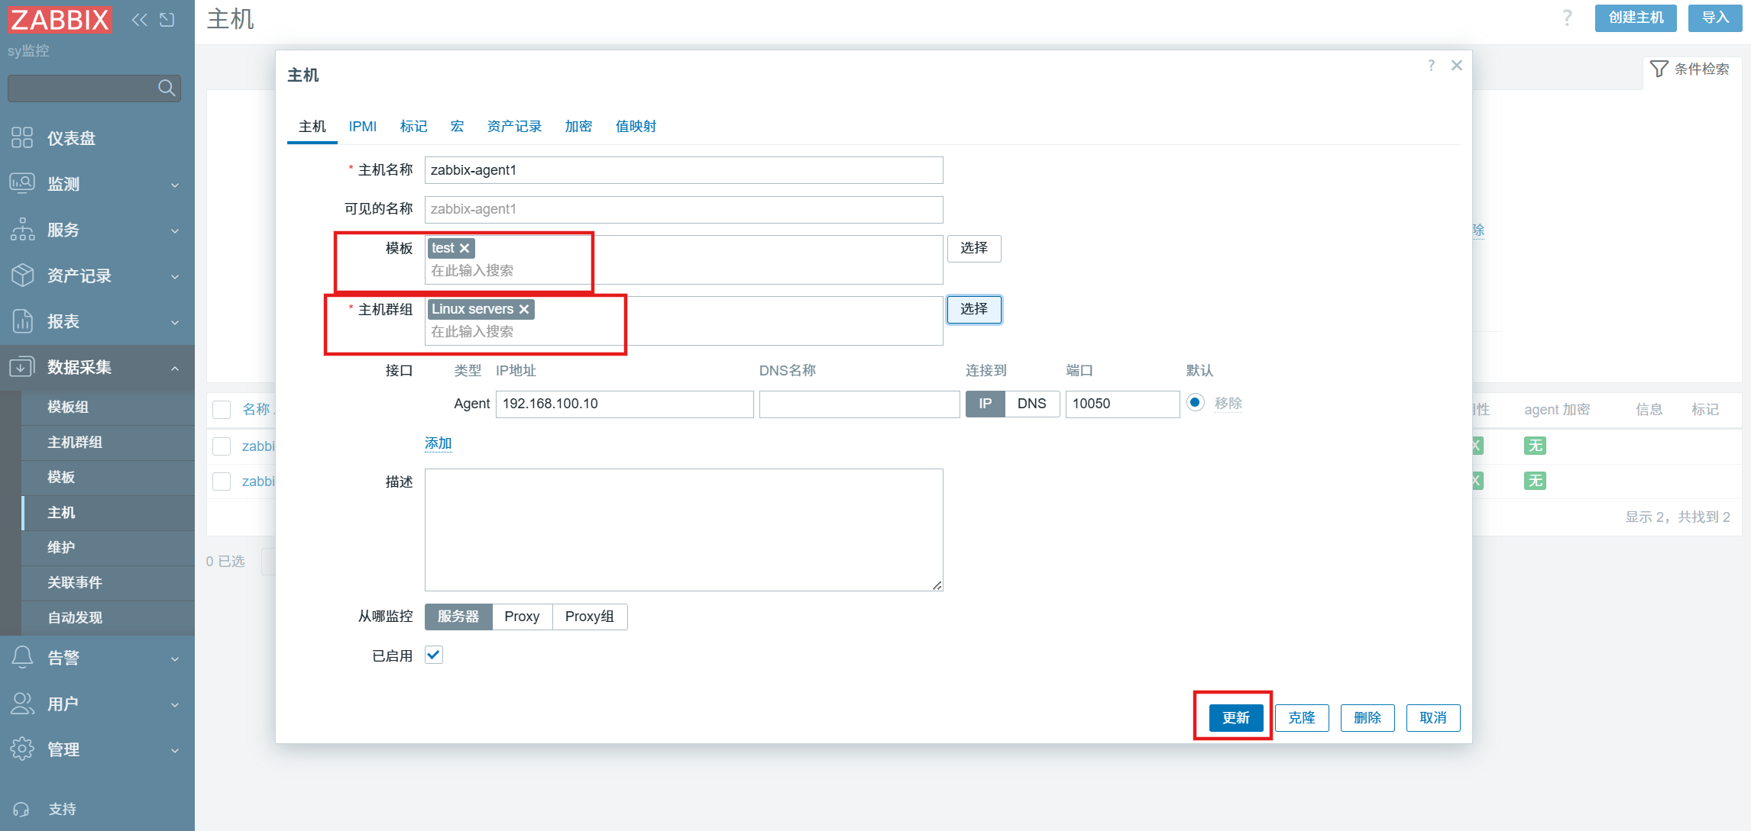
Task: Open the dashboard via its grid icon
Action: 22,138
